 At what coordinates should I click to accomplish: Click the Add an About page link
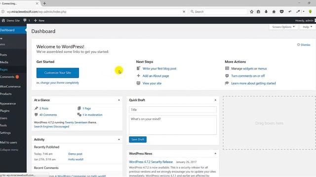click(x=156, y=76)
